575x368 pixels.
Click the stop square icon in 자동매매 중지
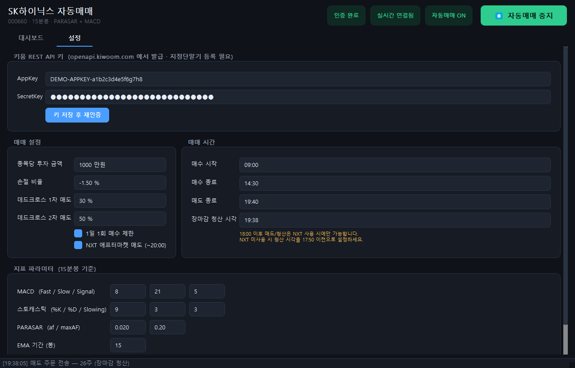click(x=499, y=16)
